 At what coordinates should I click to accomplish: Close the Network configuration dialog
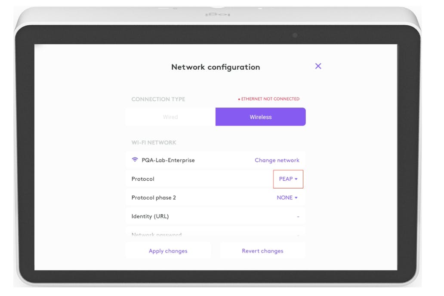(x=318, y=66)
